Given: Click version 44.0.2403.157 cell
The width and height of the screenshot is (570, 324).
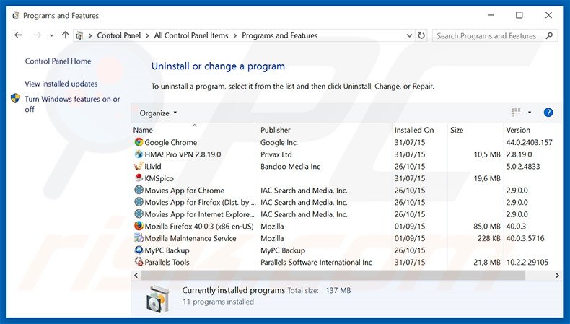Looking at the screenshot, I should click(x=530, y=142).
